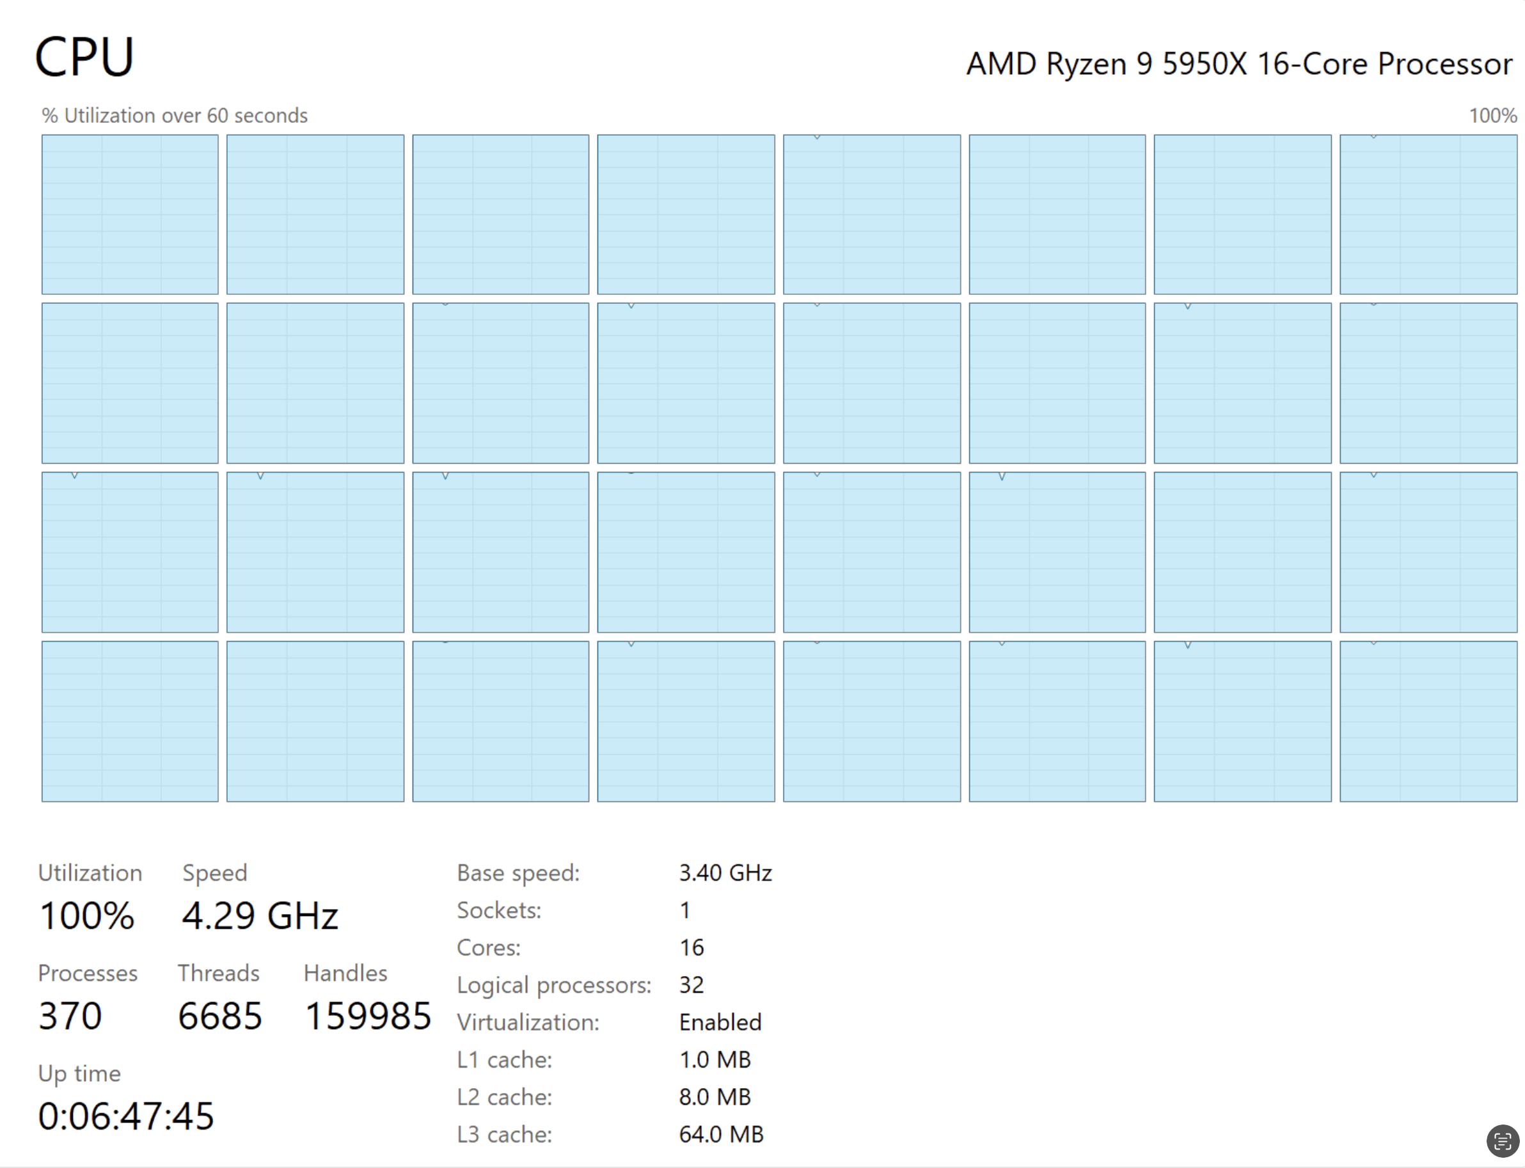The image size is (1525, 1168).
Task: Click the Handles count 159985
Action: (x=368, y=1016)
